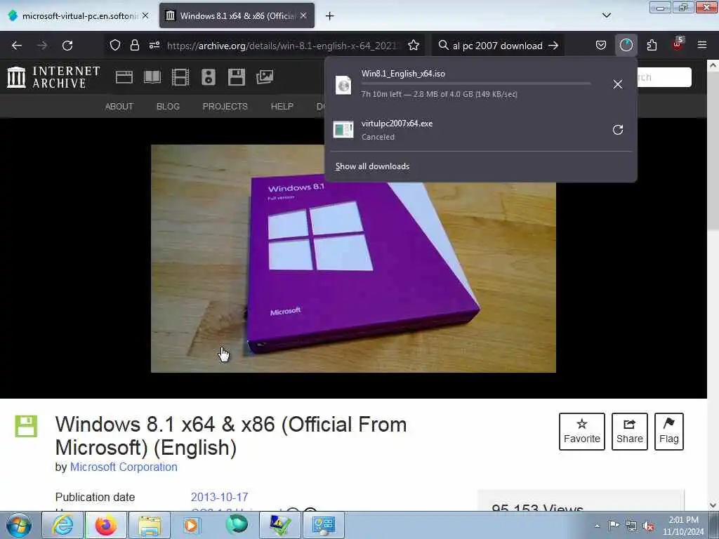
Task: Open the list all tabs dropdown arrow
Action: click(x=606, y=15)
